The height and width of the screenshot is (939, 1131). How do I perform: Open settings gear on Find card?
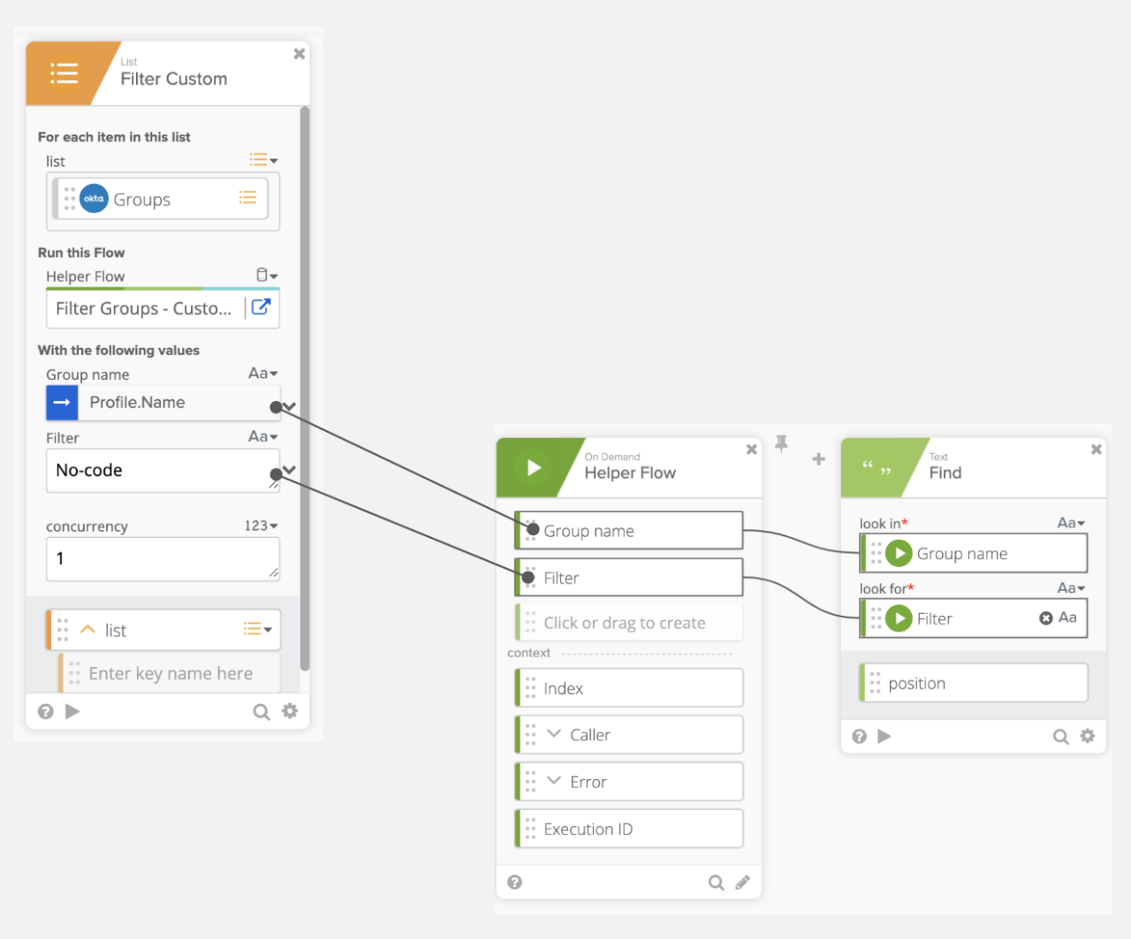click(x=1088, y=736)
